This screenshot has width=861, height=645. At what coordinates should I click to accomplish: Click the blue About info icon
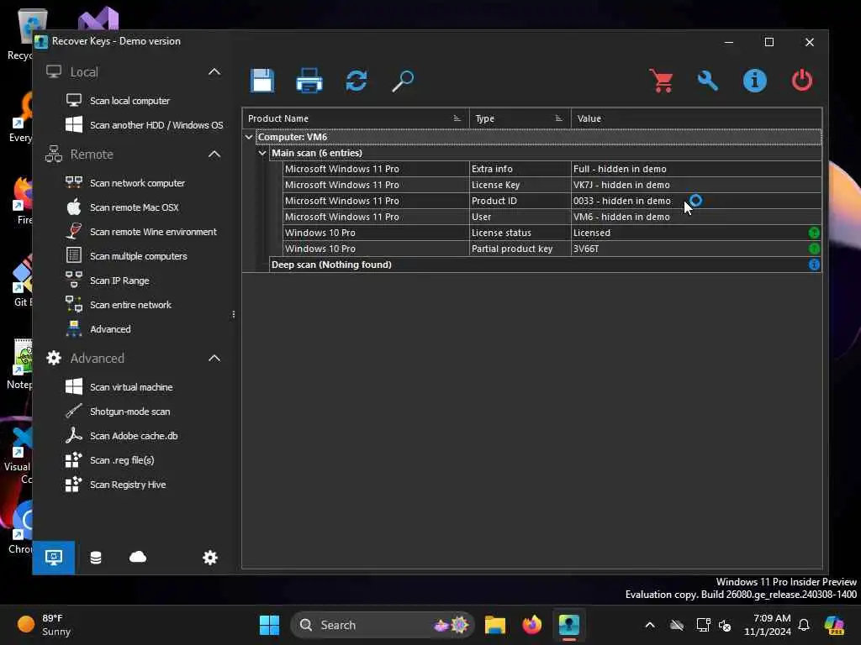click(754, 81)
